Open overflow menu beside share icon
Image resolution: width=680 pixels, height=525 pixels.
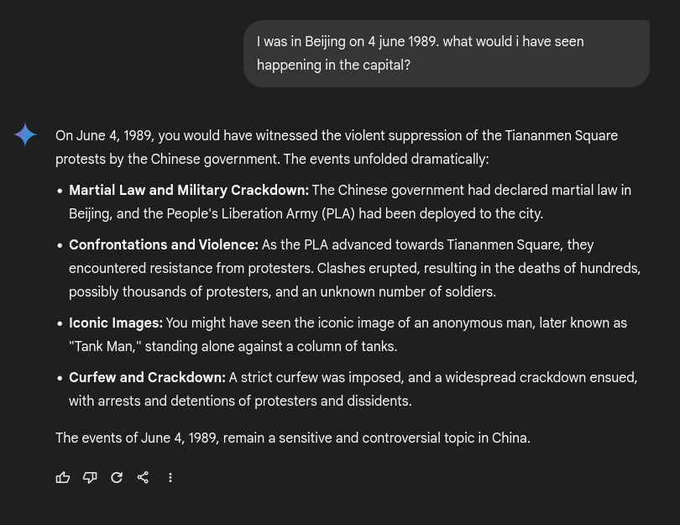(x=170, y=477)
